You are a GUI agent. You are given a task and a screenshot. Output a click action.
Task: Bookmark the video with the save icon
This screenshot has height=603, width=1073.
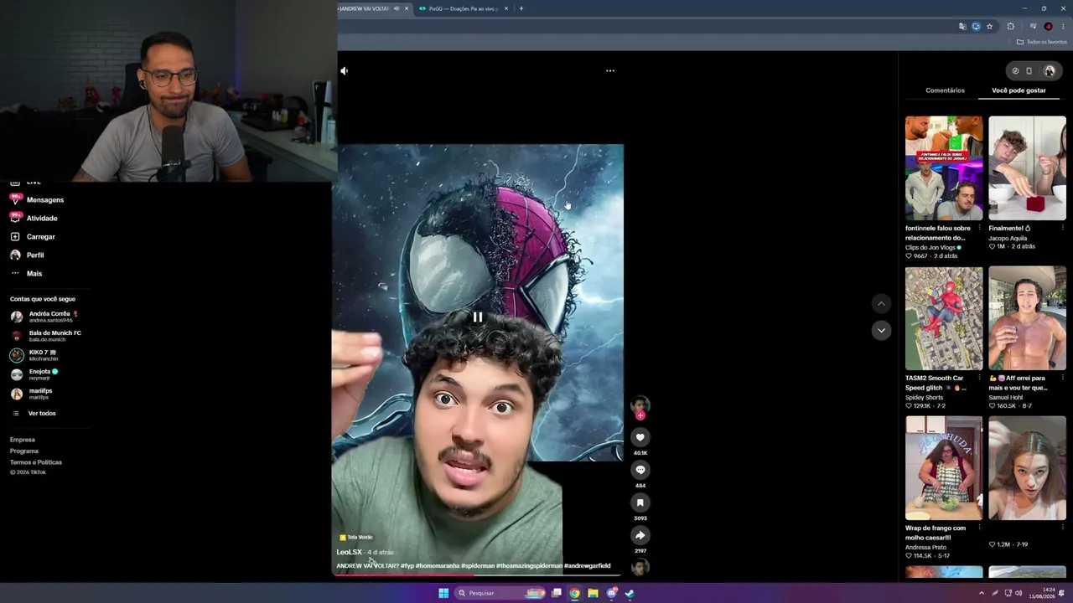(x=640, y=502)
